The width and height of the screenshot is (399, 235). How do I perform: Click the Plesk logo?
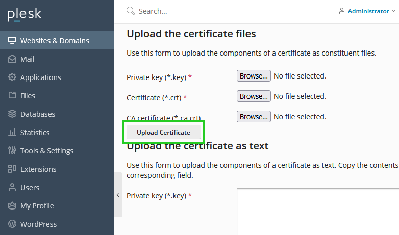pos(24,14)
